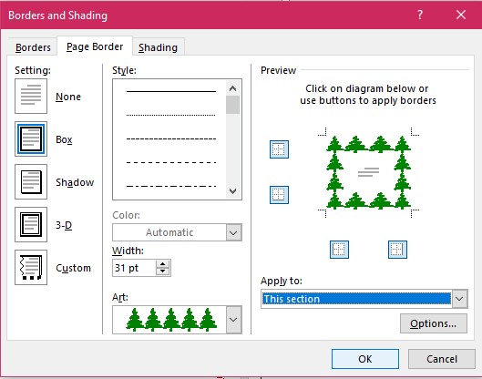Open the Automatic color dropdown

(x=233, y=232)
